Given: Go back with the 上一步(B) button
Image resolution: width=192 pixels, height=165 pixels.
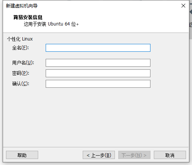Looking at the screenshot, I should [99, 155].
